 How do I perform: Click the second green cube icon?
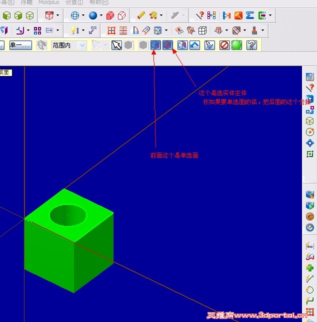[18, 15]
